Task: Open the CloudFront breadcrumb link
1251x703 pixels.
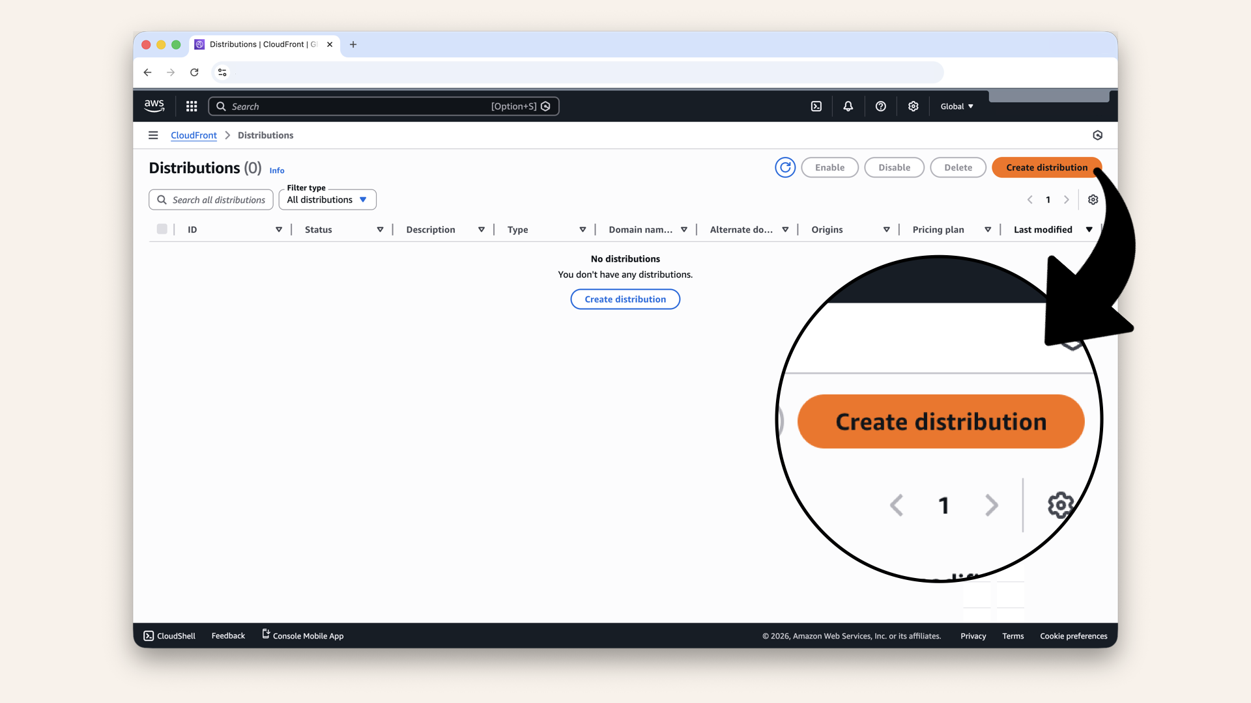Action: (193, 135)
